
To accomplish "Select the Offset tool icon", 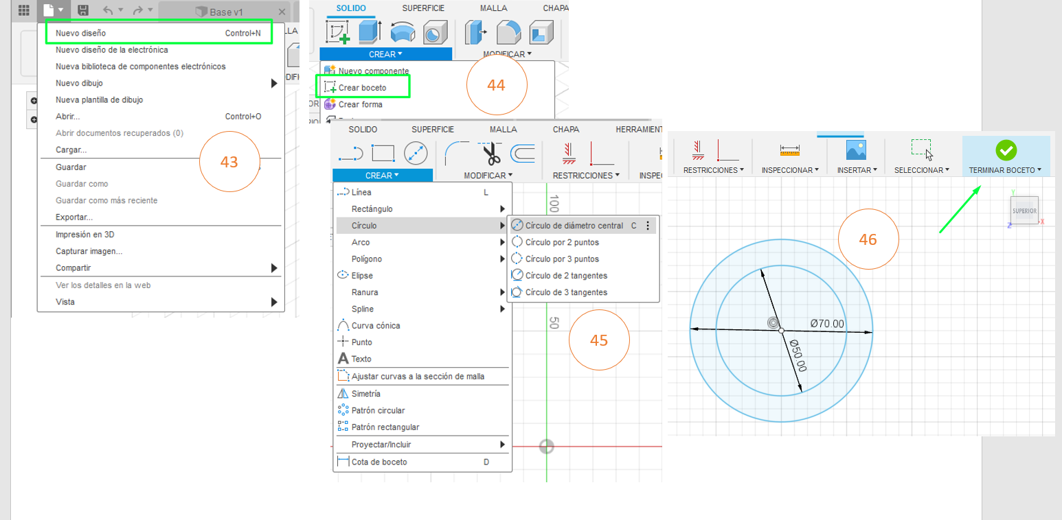I will tap(523, 153).
